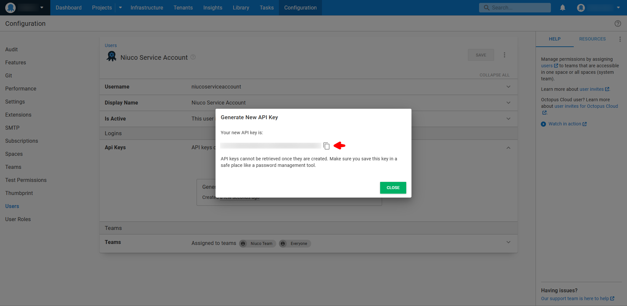This screenshot has height=306, width=627.
Task: Select Spaces in the sidebar
Action: click(x=14, y=154)
